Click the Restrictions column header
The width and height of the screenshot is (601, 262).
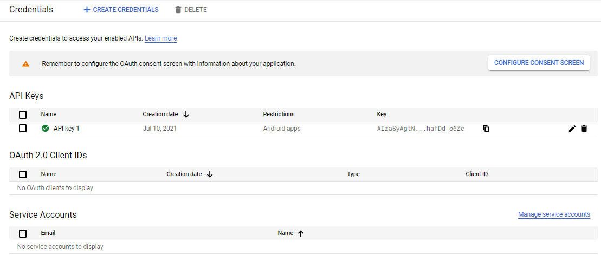(279, 115)
